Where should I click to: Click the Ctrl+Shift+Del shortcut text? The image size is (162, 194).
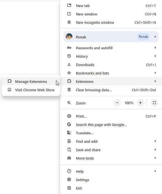144,90
